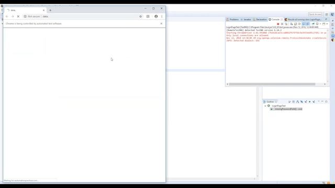Viewport: 335px width, 188px height.
Task: Click the blue circle icon in right trim
Action: point(333,36)
